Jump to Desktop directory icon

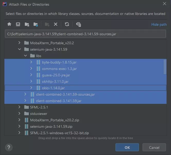pos(18,24)
